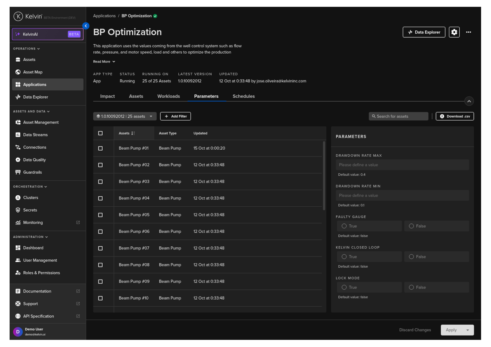The image size is (491, 347).
Task: Tick the select-all assets header checkbox
Action: coord(100,133)
